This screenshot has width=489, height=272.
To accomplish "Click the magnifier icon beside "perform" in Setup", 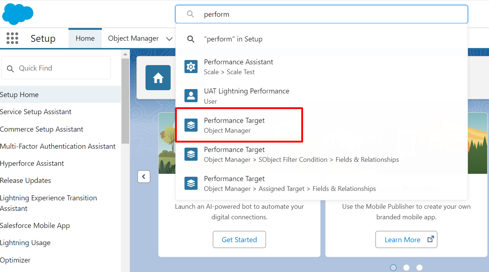I will 191,39.
